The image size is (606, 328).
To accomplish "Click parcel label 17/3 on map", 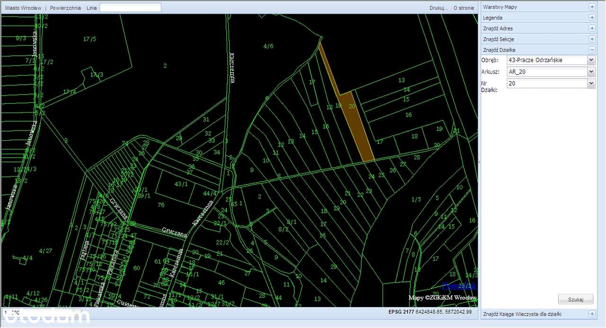I will (x=97, y=74).
